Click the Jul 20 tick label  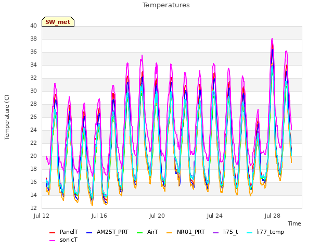[157, 216]
